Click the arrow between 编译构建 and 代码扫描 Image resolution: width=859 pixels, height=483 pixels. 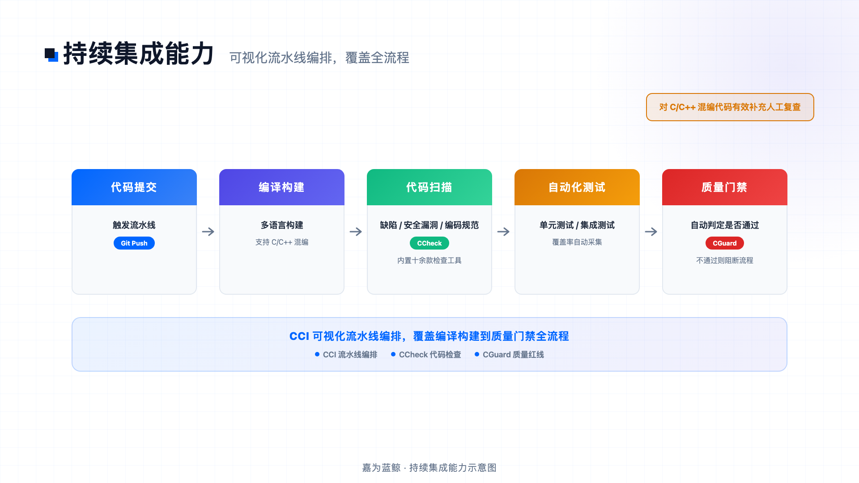(x=356, y=232)
